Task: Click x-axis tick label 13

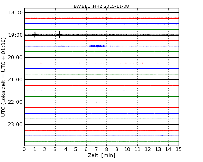Action: point(158,149)
